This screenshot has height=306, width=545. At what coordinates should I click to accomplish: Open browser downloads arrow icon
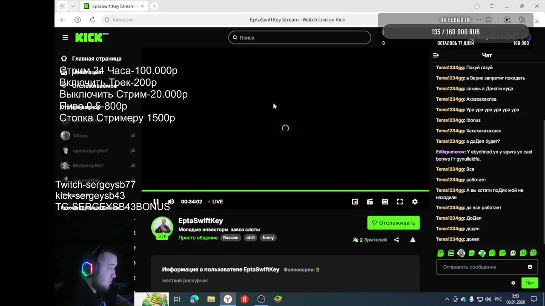coord(537,20)
